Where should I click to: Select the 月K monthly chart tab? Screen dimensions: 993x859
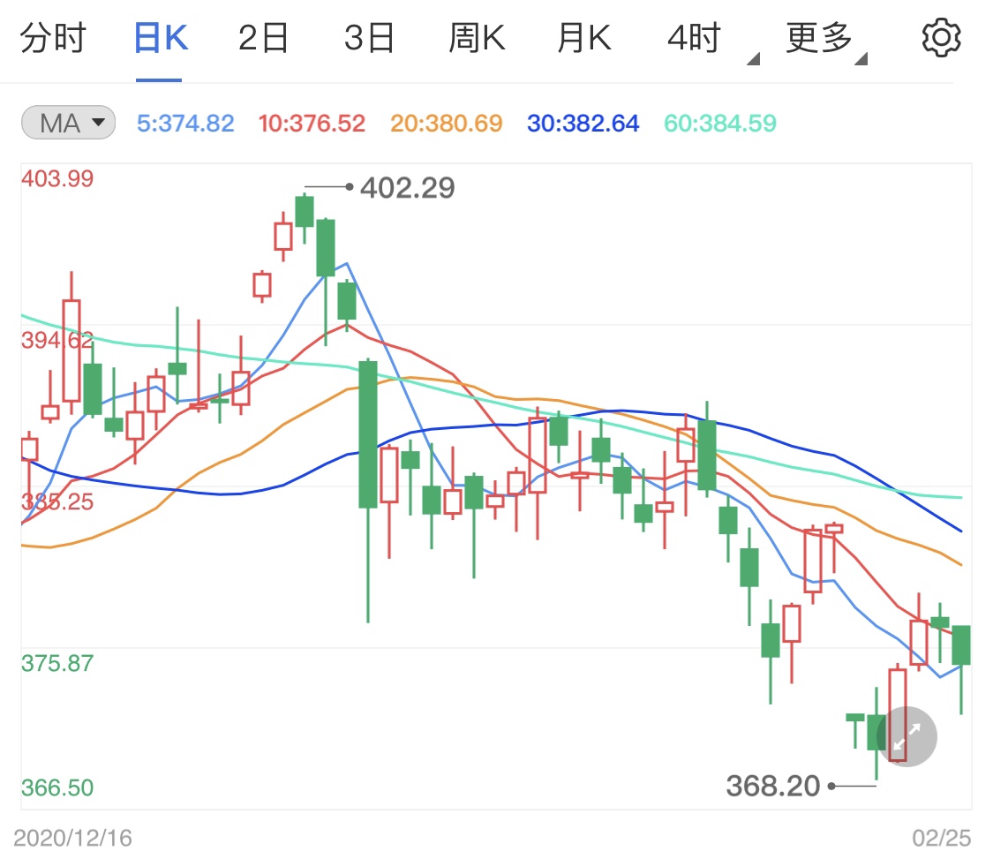tap(583, 37)
